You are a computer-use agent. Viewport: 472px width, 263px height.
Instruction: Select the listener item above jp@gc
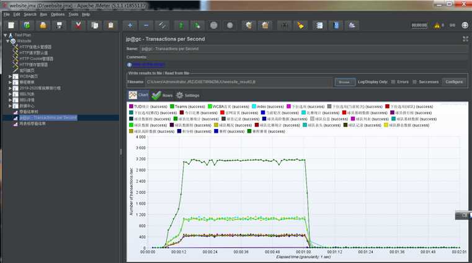coord(29,112)
